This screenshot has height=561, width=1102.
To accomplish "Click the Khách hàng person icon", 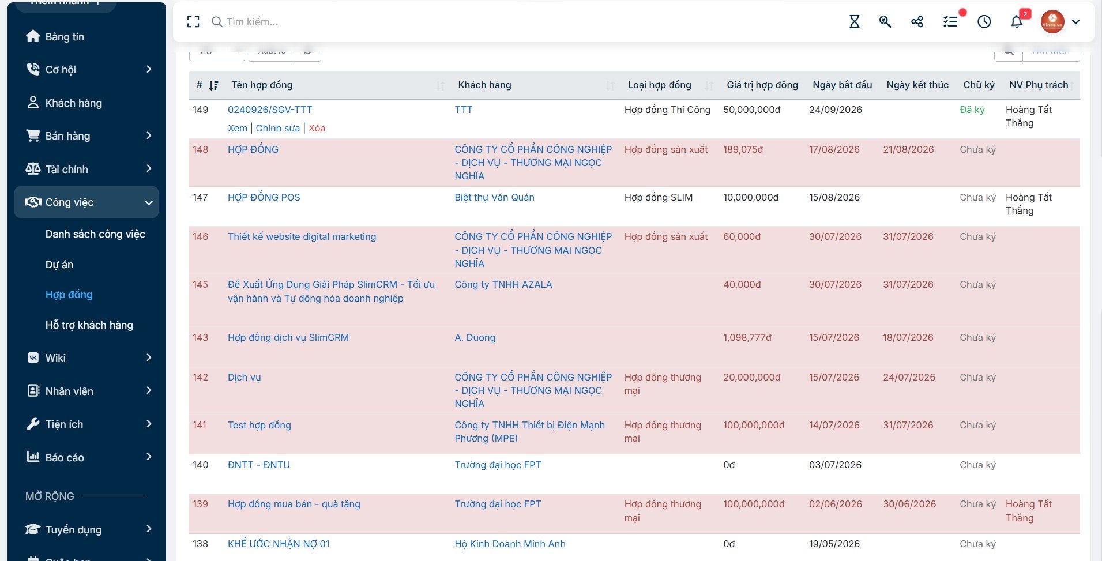I will [33, 103].
